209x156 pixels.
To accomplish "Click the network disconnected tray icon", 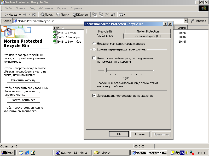I will click(x=192, y=153).
